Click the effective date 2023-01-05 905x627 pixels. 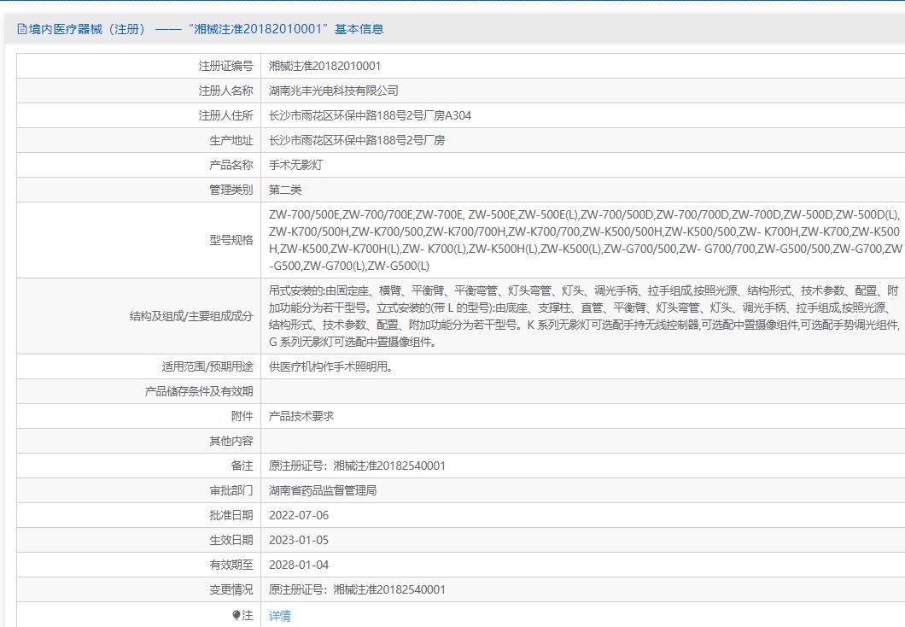299,540
